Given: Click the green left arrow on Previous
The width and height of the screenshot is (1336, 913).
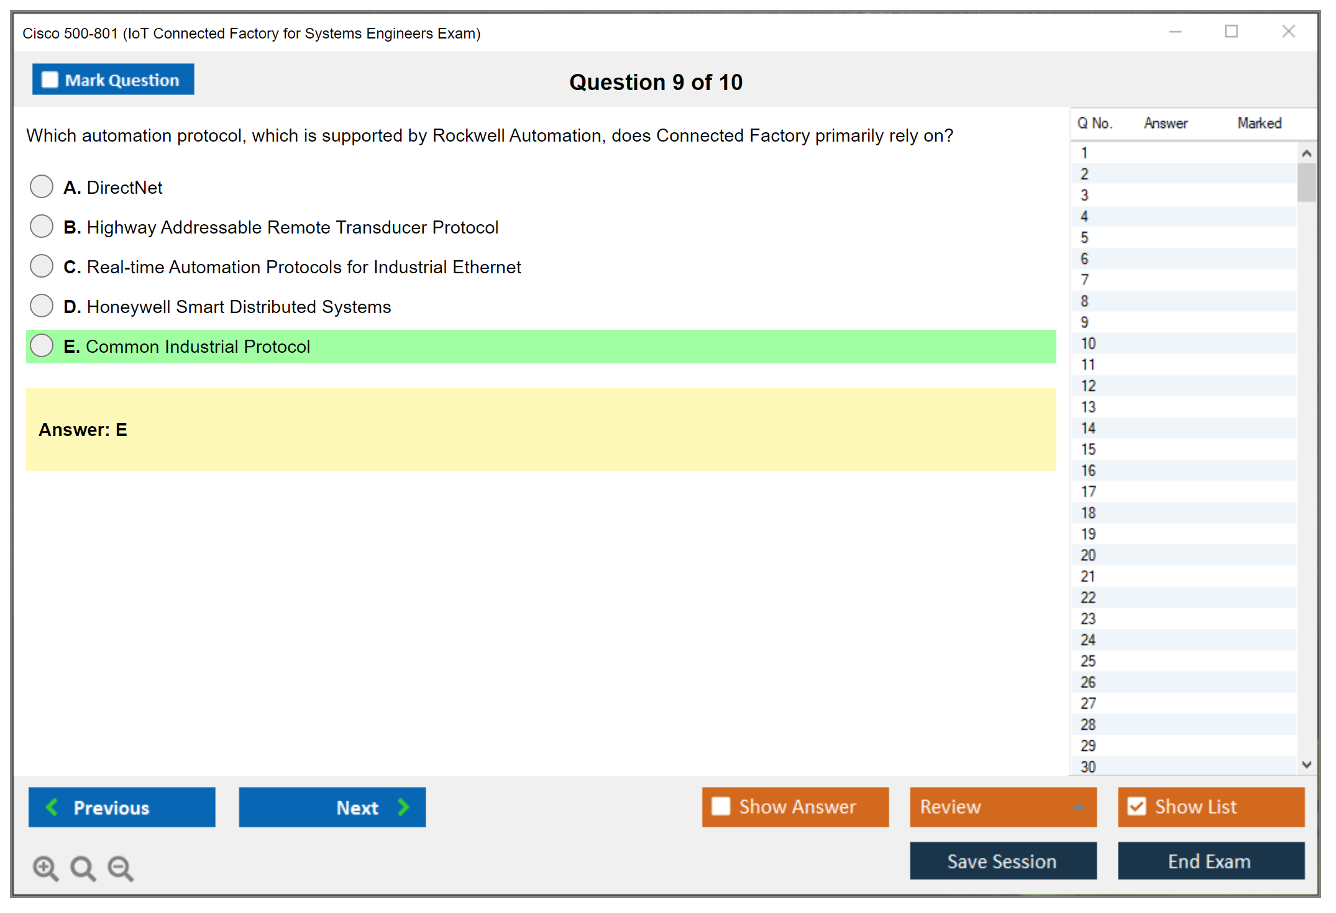Looking at the screenshot, I should tap(52, 807).
